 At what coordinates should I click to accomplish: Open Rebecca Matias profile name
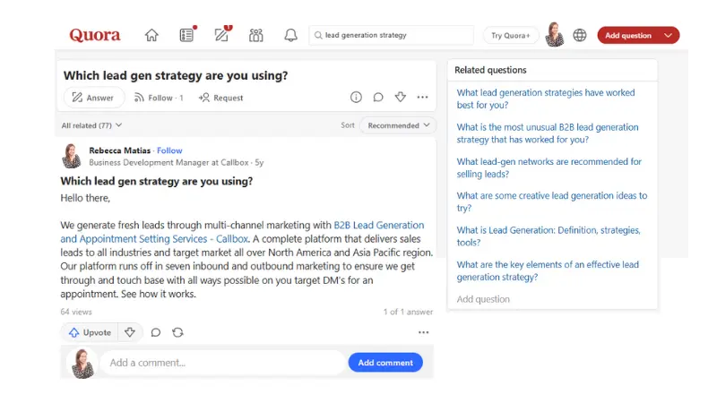coord(120,150)
